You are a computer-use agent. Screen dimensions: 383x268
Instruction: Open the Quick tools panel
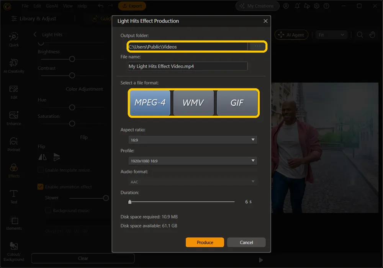pos(14,39)
